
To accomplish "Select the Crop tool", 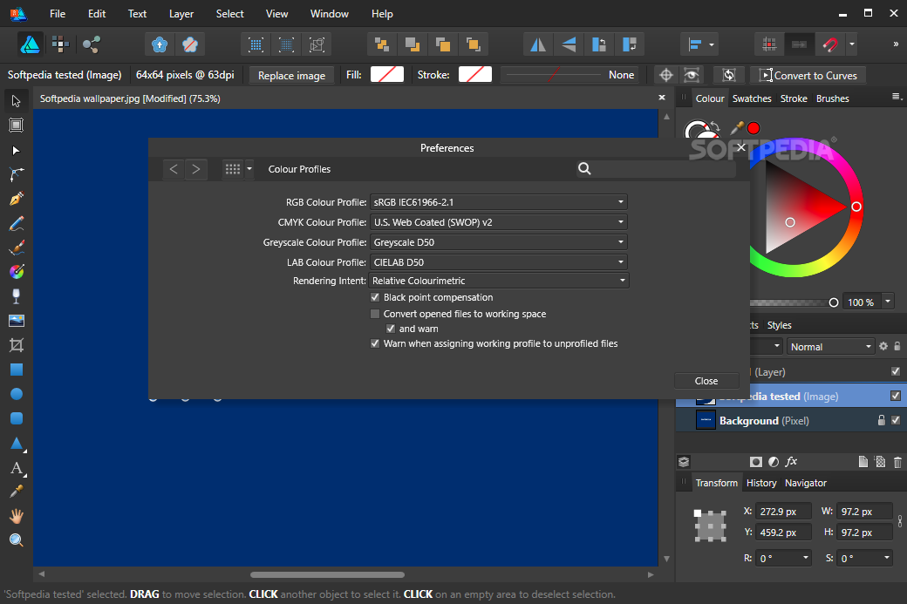I will click(x=17, y=345).
